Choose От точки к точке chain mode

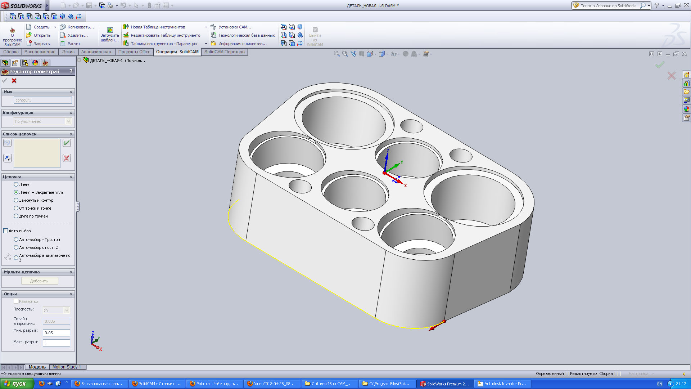pyautogui.click(x=16, y=208)
